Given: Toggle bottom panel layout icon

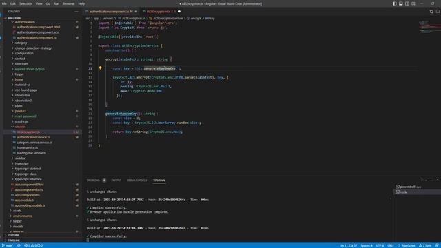Looking at the screenshot, I should pos(401,3).
